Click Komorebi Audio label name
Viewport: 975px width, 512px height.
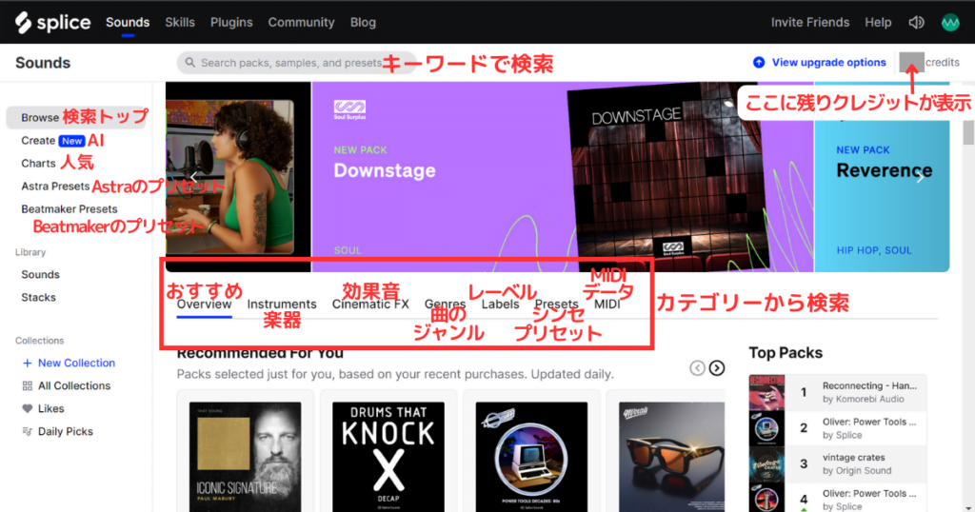870,399
